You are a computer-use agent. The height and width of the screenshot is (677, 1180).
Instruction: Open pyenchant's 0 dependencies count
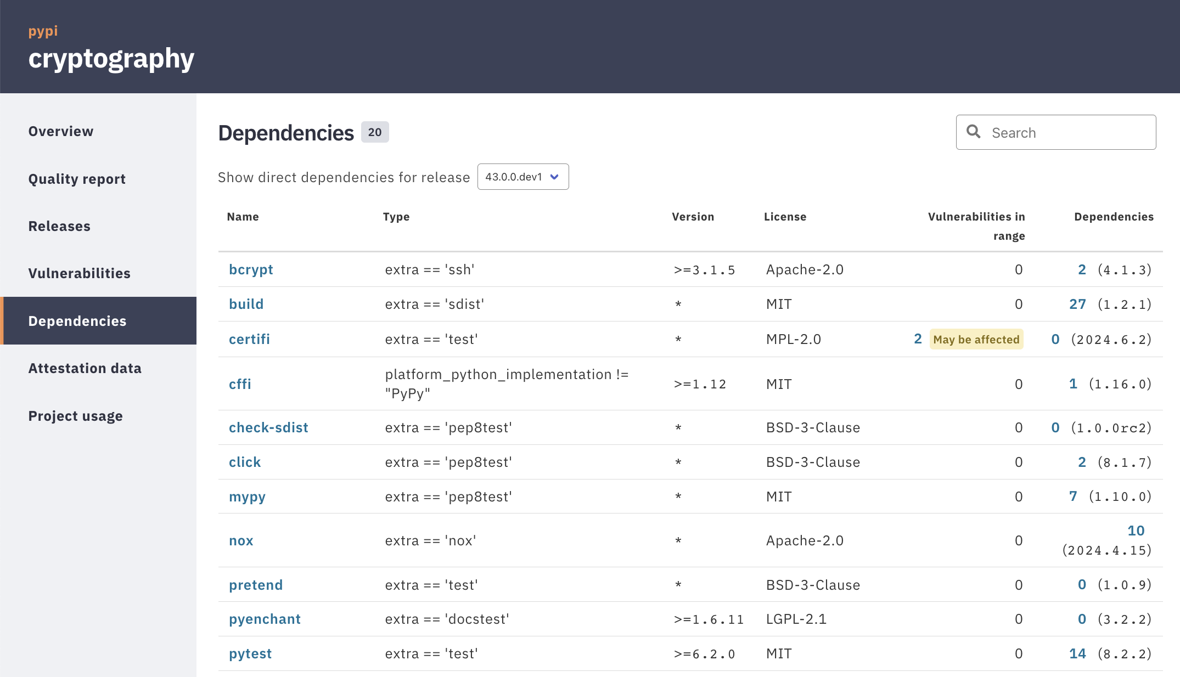point(1082,619)
